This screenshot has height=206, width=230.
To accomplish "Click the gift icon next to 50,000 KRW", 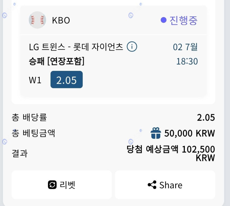I will click(x=156, y=133).
